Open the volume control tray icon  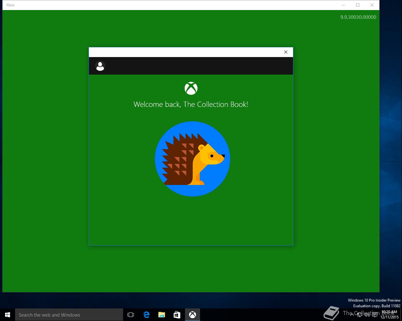367,315
